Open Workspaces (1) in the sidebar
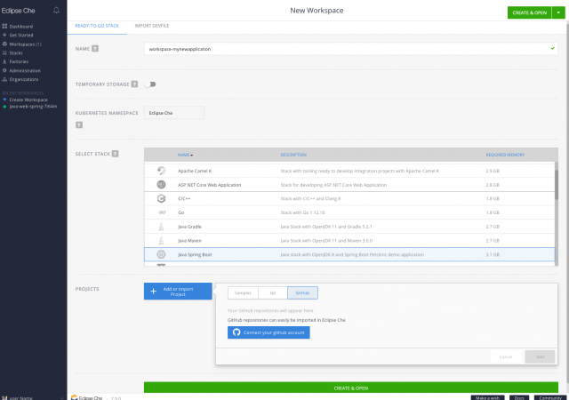 (x=25, y=44)
